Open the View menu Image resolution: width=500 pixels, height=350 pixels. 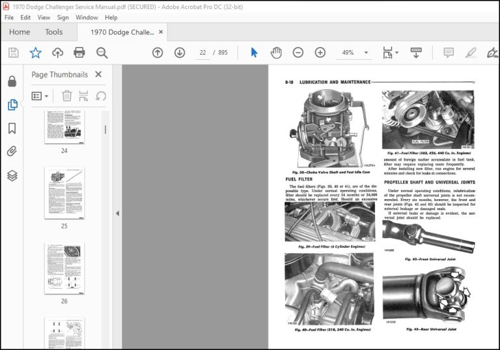pyautogui.click(x=44, y=18)
